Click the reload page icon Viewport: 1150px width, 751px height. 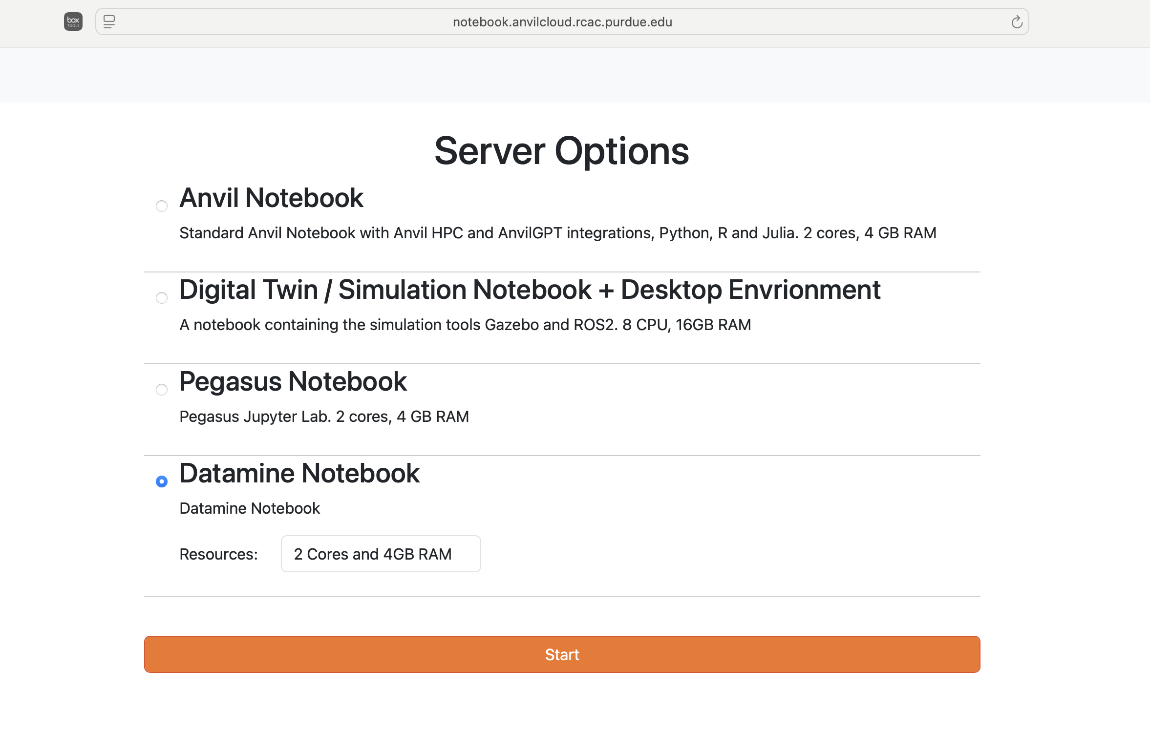coord(1016,21)
